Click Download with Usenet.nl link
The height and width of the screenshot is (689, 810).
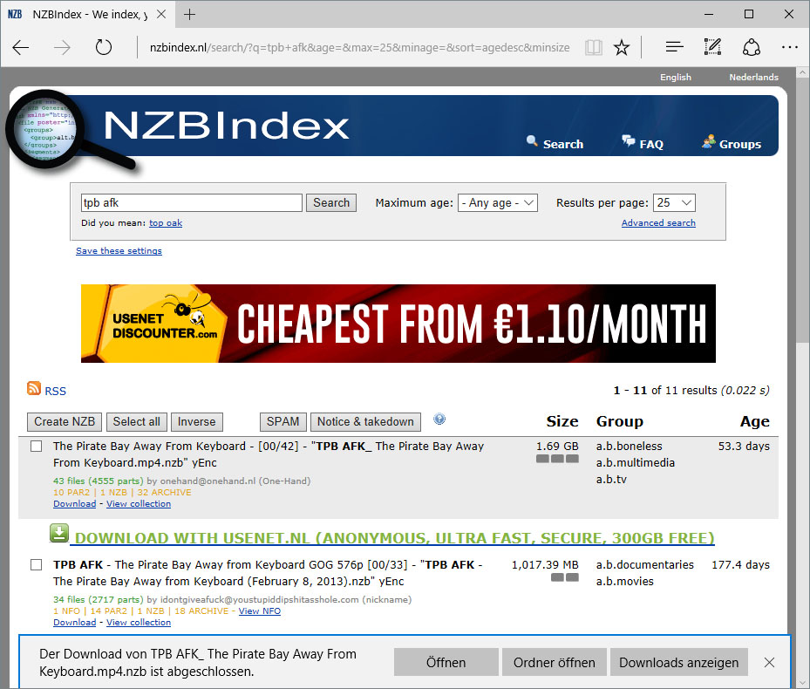click(x=395, y=538)
